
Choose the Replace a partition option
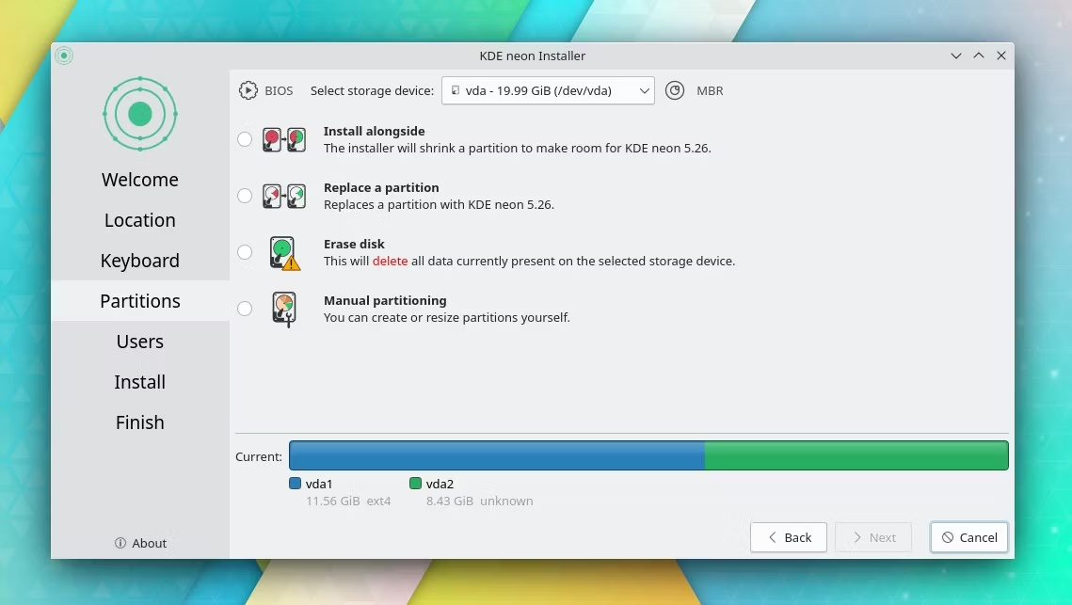pyautogui.click(x=245, y=197)
